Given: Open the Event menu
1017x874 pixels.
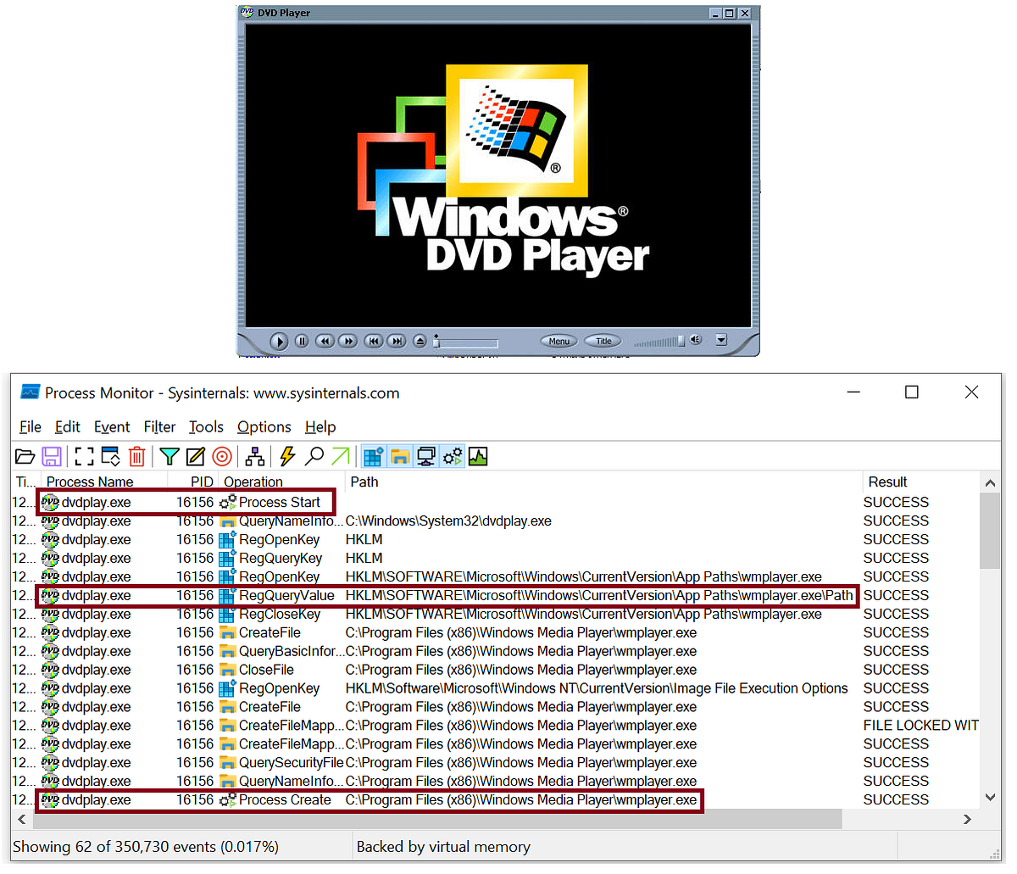Looking at the screenshot, I should pyautogui.click(x=112, y=426).
